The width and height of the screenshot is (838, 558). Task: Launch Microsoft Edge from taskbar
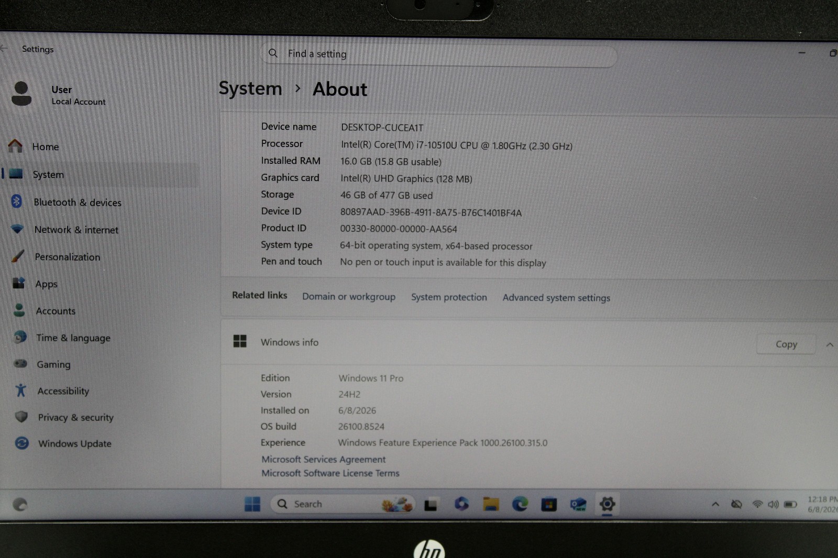(520, 504)
